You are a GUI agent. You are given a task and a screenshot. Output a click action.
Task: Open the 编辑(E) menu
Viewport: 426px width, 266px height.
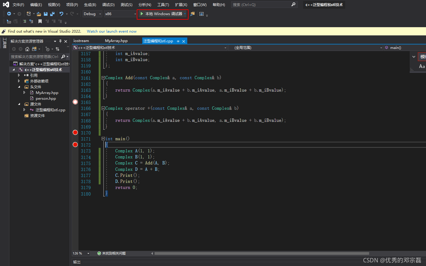tap(36, 5)
